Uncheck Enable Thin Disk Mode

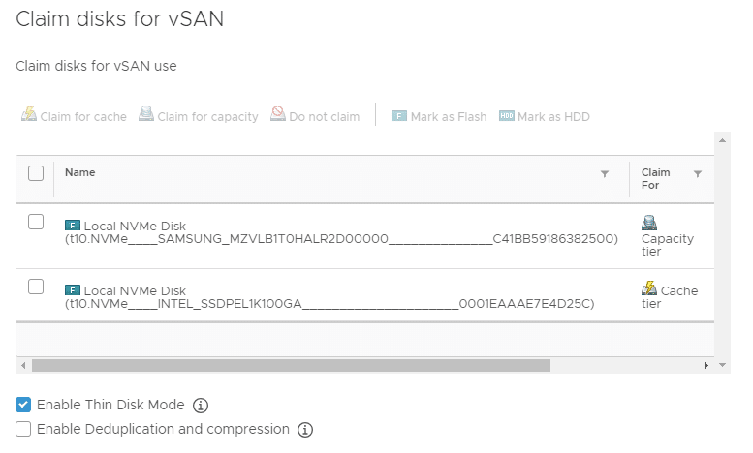[23, 405]
